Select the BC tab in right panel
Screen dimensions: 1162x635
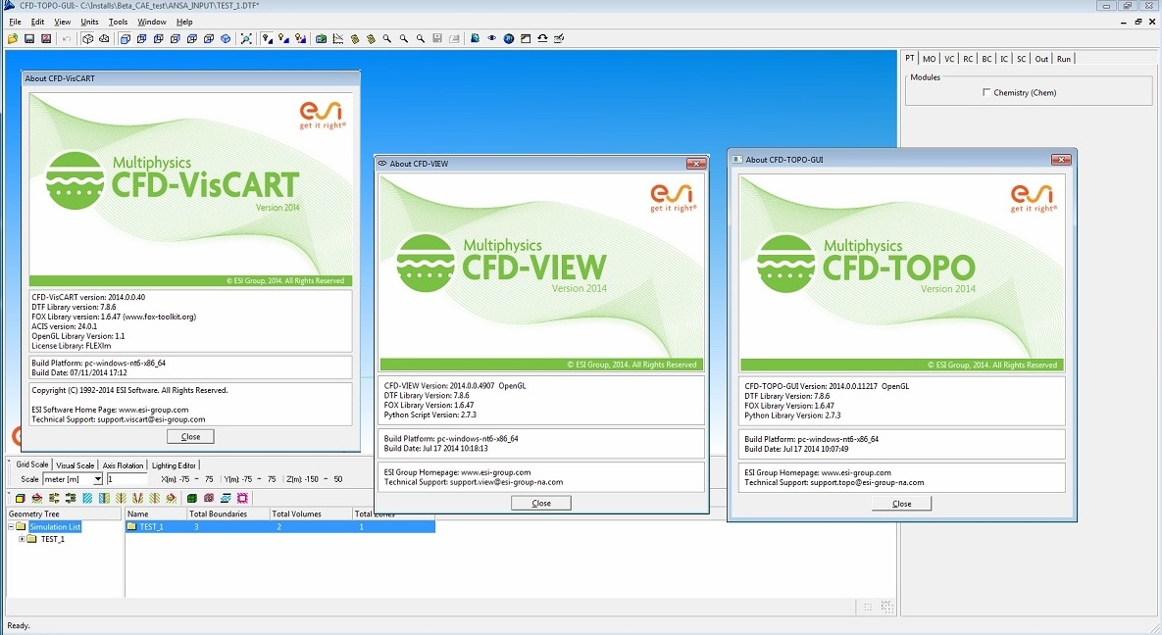(x=986, y=59)
